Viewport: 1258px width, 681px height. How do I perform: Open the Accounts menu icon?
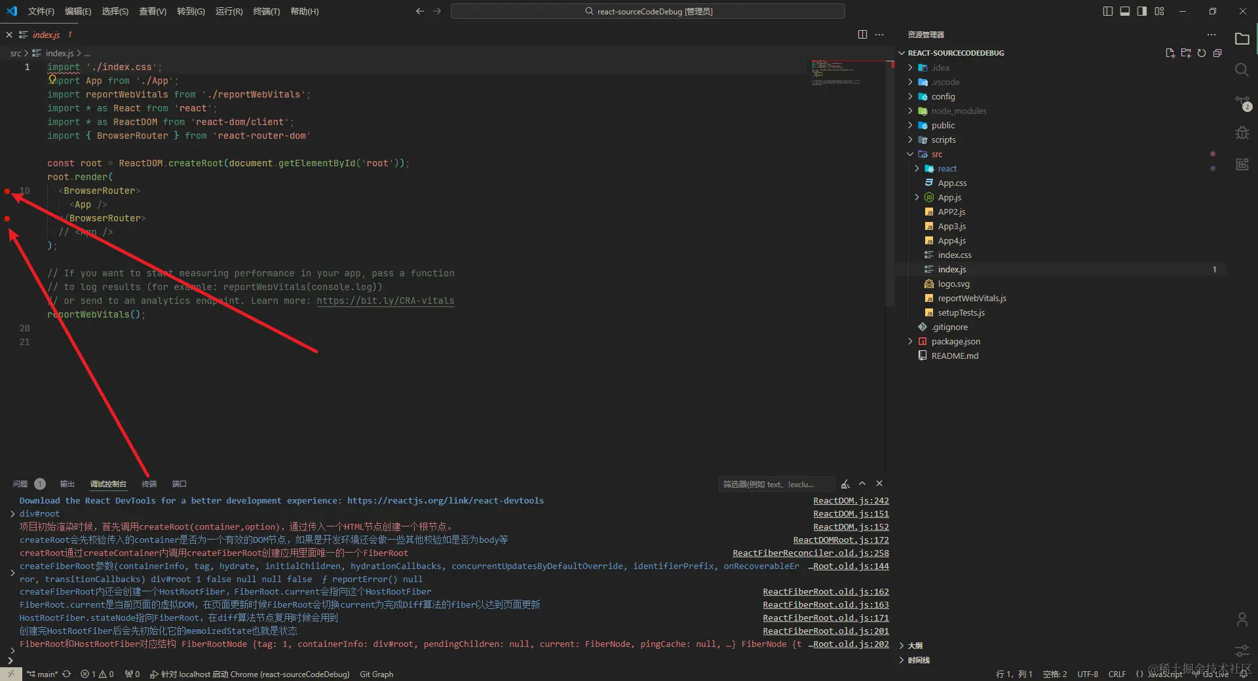pyautogui.click(x=1242, y=619)
